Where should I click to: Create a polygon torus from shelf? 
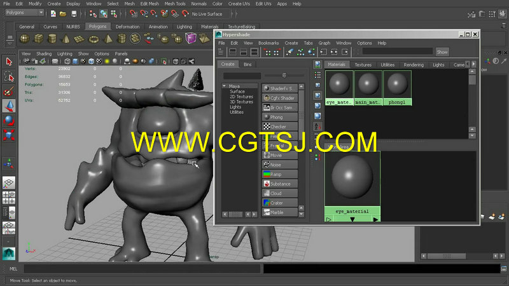click(x=94, y=39)
